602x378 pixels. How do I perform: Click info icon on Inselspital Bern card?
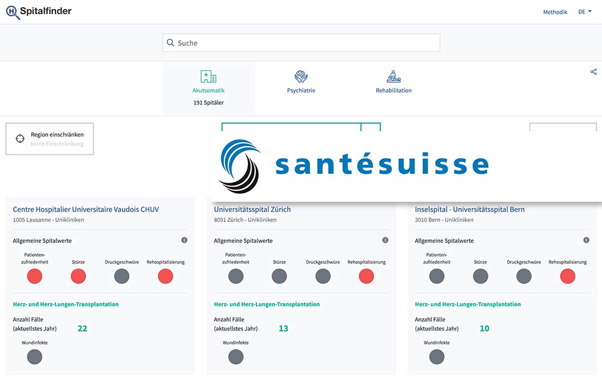pos(586,240)
